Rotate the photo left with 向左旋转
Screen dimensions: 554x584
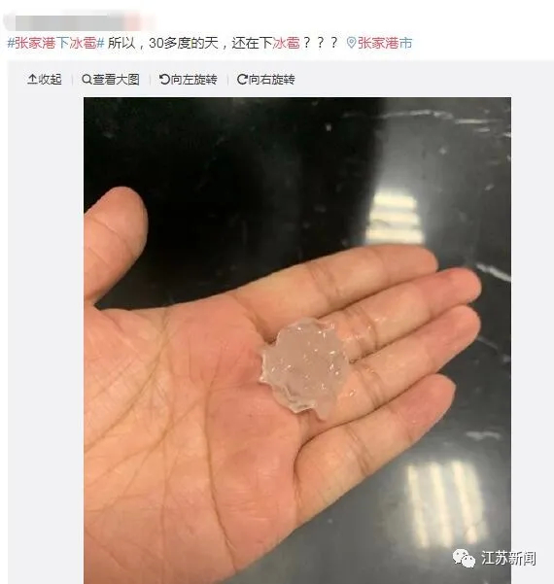[x=193, y=79]
